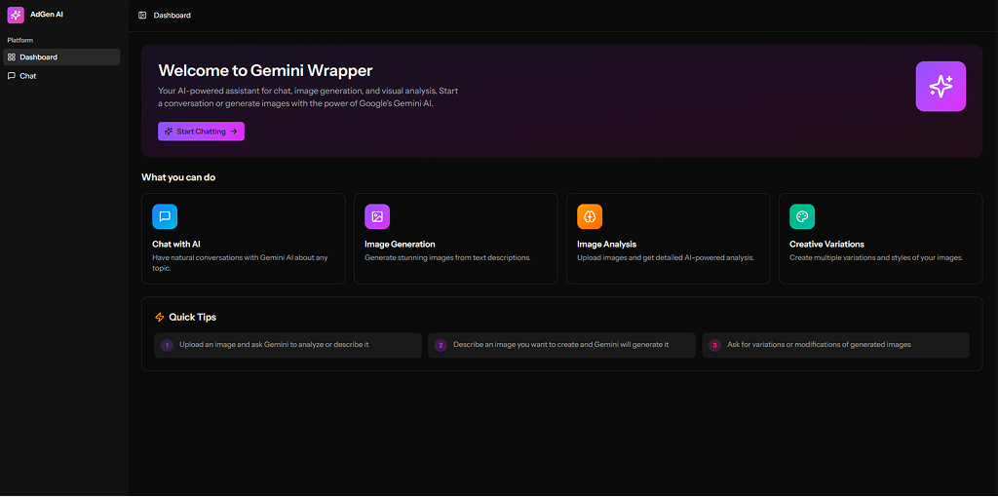Click the large sparkle icon in banner

[x=940, y=87]
